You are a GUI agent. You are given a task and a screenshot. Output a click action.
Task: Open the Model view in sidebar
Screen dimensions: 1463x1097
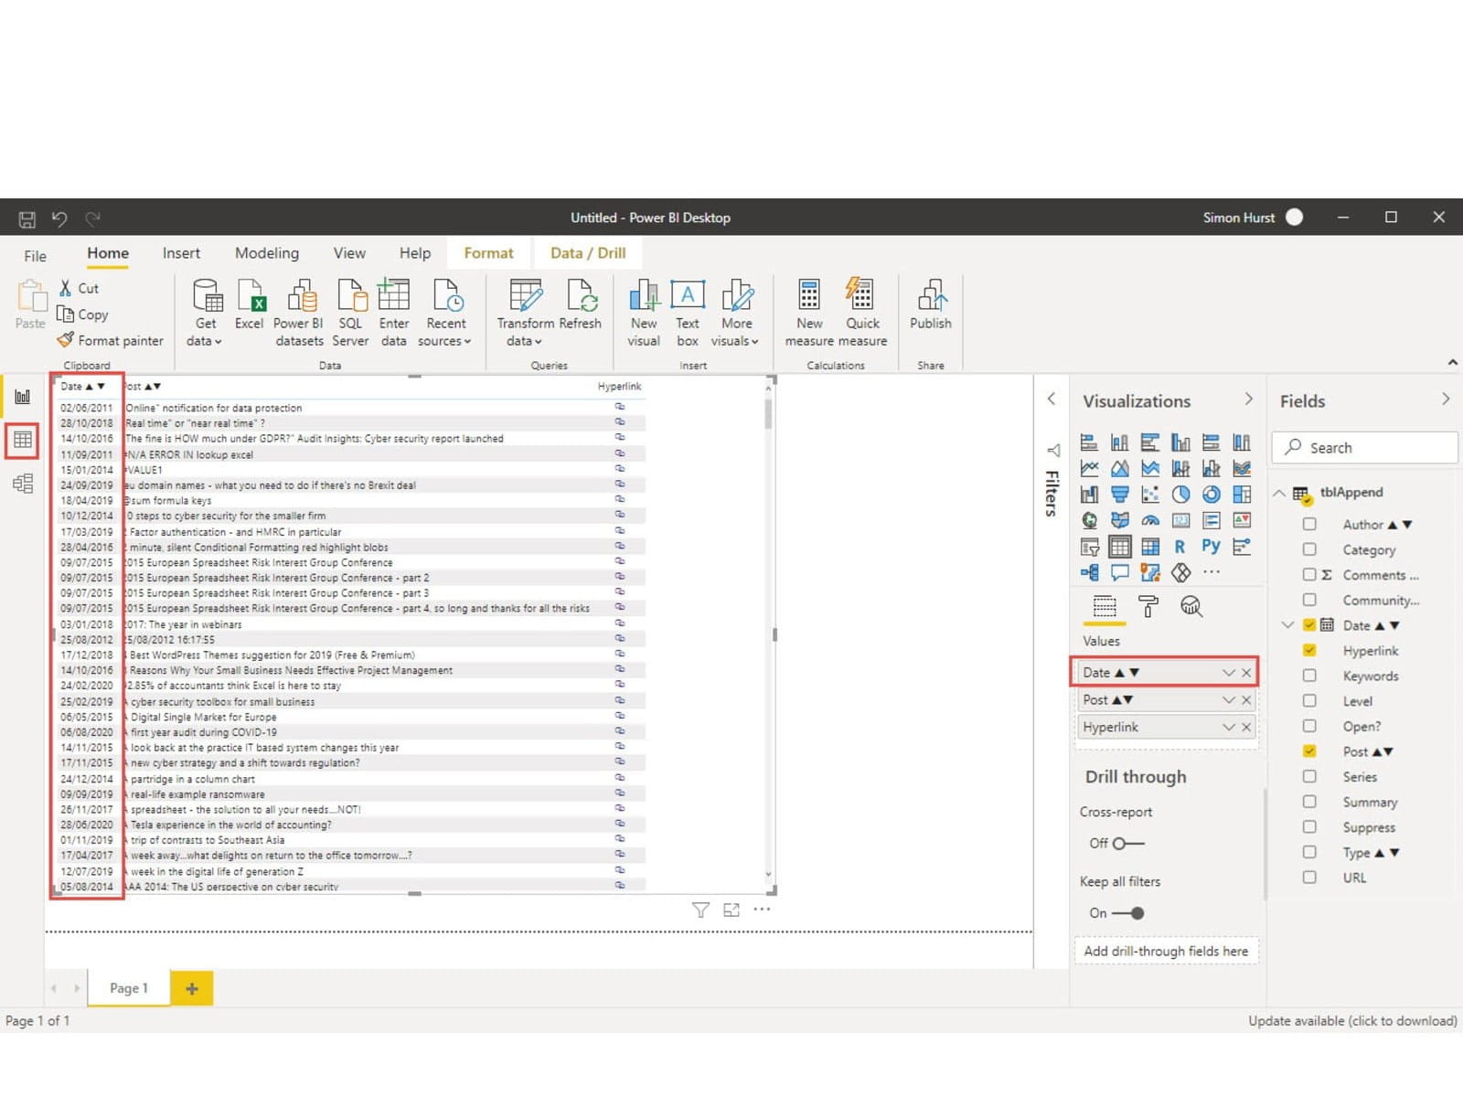coord(23,484)
